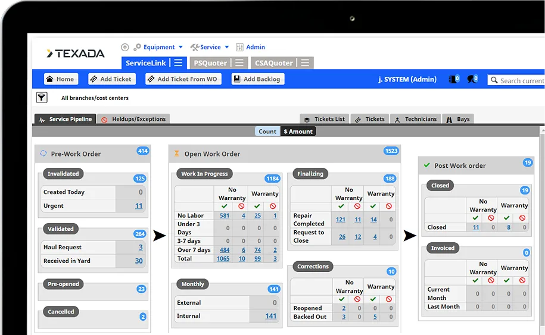Open Request to Close count 26
Image resolution: width=545 pixels, height=335 pixels.
click(342, 236)
